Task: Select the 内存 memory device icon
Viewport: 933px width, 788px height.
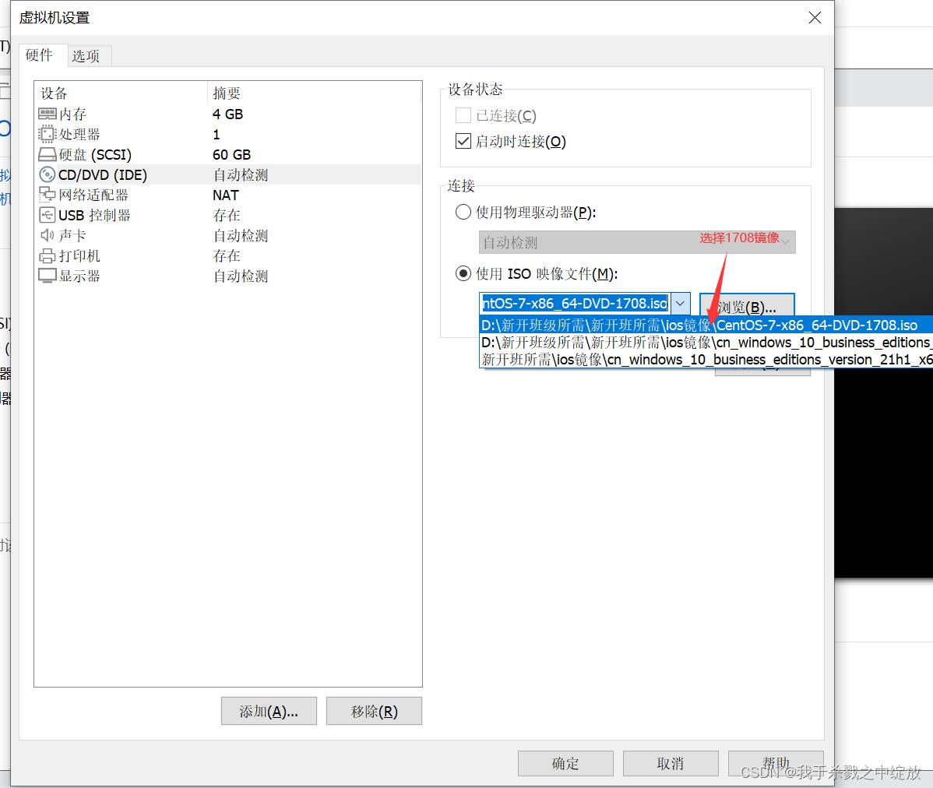Action: [48, 114]
